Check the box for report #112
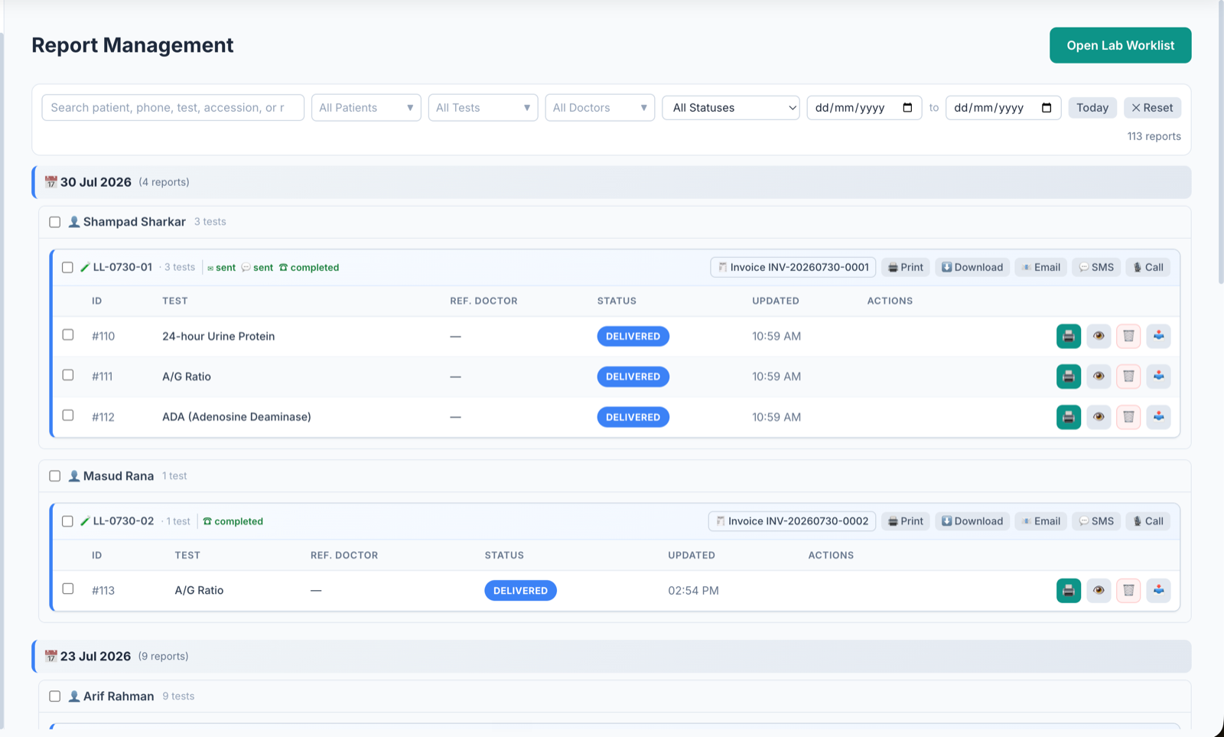 click(68, 415)
